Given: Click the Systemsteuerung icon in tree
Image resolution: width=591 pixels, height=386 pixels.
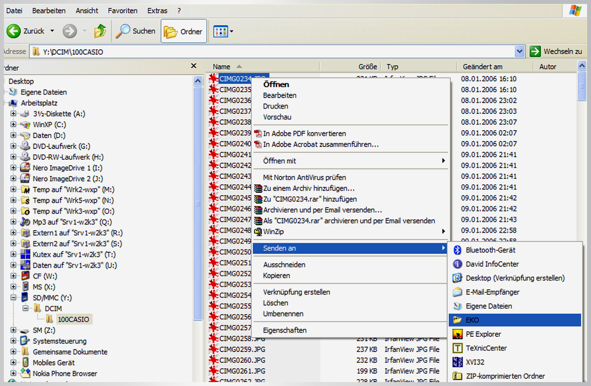Looking at the screenshot, I should 25,341.
